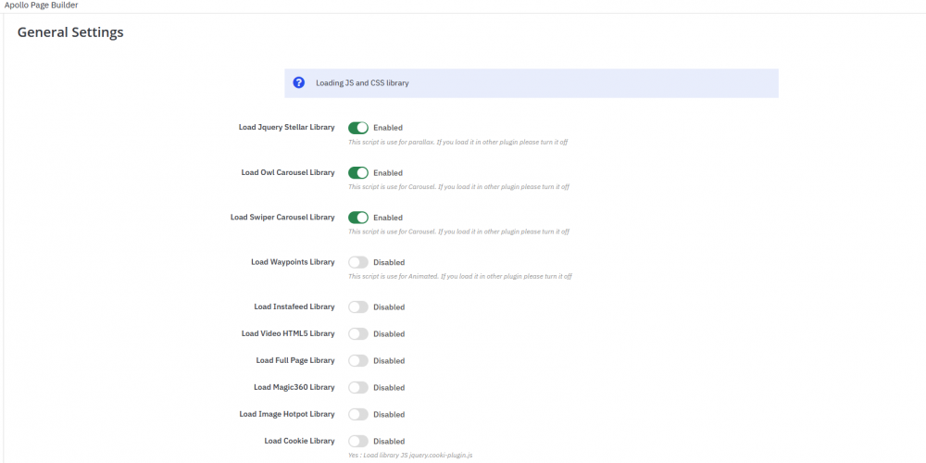Click the 'Load Video HTML5 Library' label
Screen dimensions: 926x463
[288, 333]
